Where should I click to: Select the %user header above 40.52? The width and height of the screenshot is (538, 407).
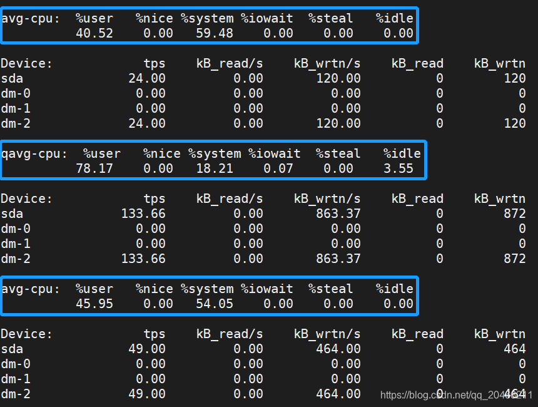[94, 18]
